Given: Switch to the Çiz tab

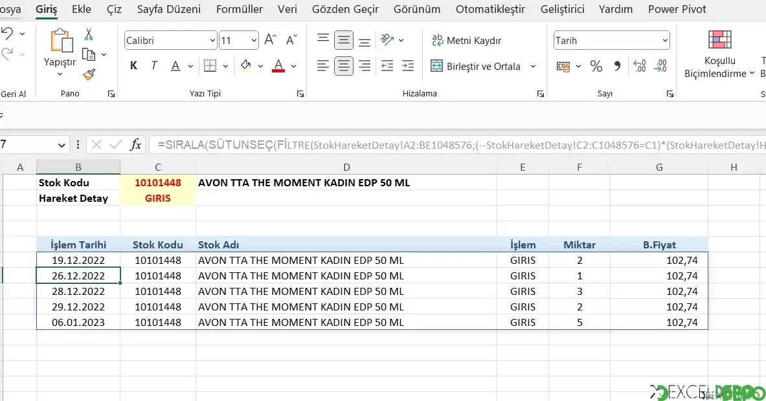Looking at the screenshot, I should click(114, 9).
